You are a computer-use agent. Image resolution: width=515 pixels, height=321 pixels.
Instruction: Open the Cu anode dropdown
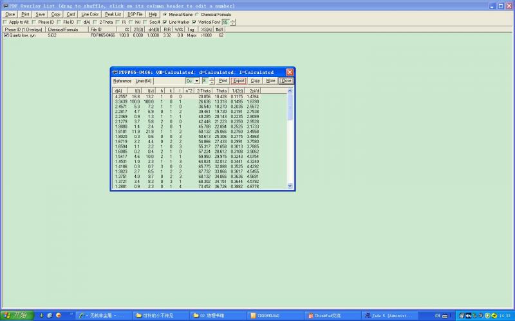pos(197,81)
